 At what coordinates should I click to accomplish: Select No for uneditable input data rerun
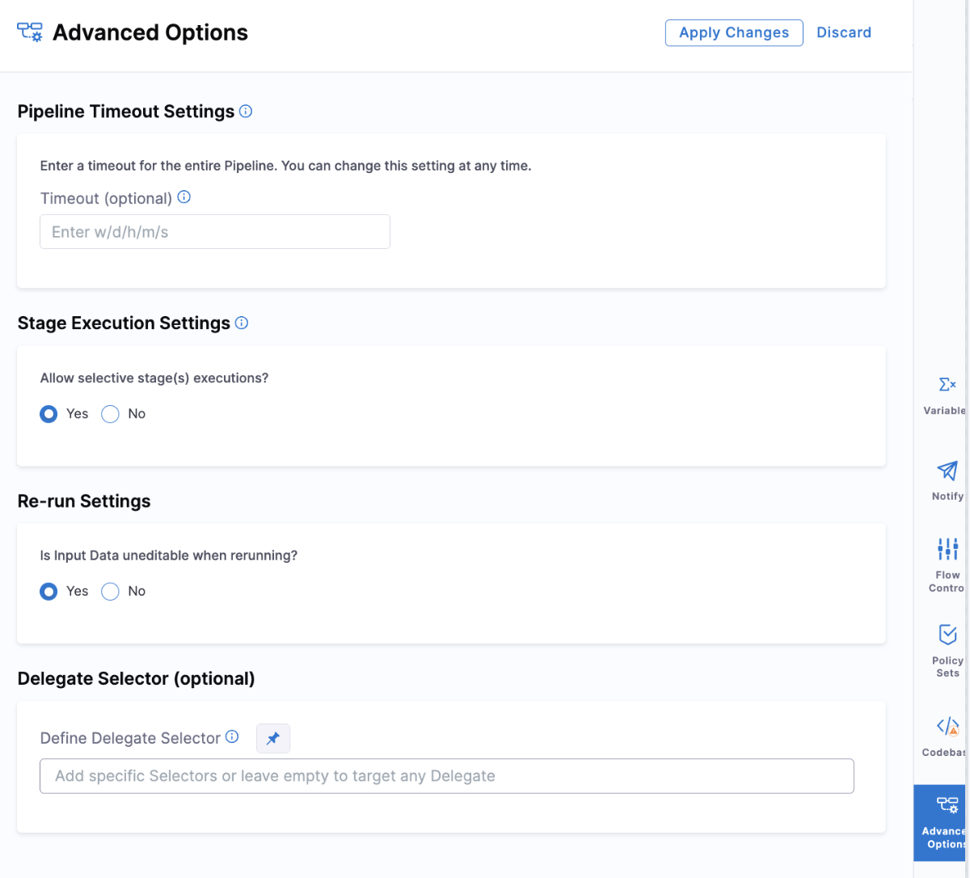coord(110,592)
